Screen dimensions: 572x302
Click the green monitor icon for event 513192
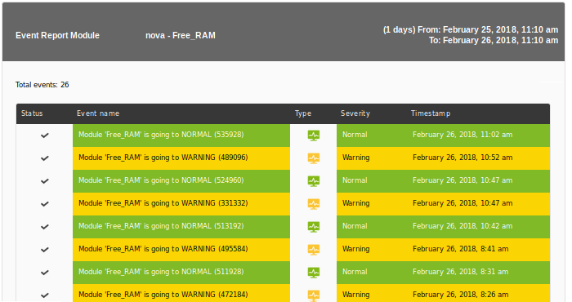point(313,227)
